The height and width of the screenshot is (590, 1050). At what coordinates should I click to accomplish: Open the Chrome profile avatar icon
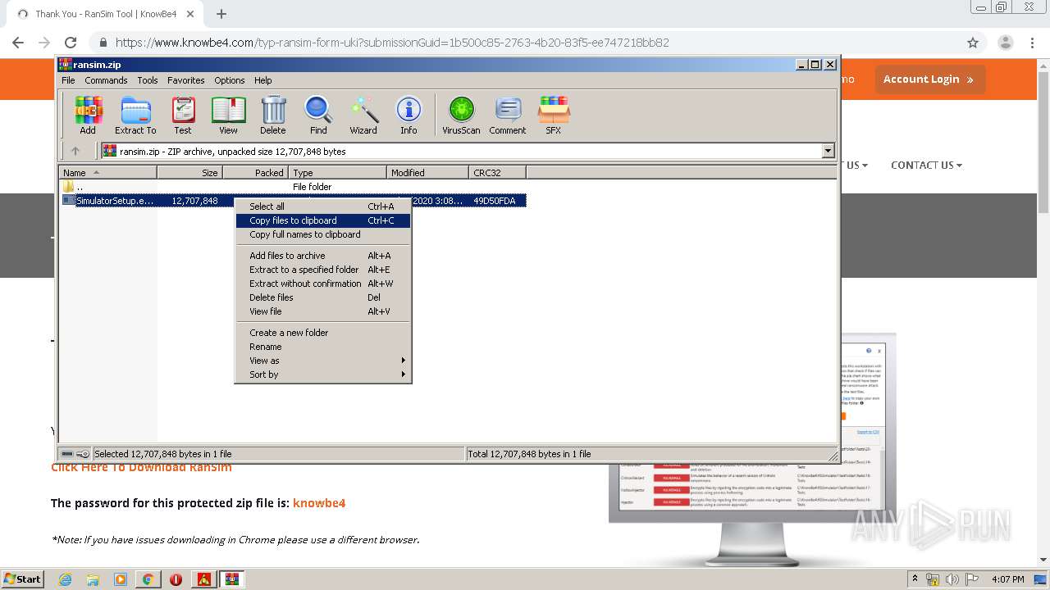(x=1005, y=43)
